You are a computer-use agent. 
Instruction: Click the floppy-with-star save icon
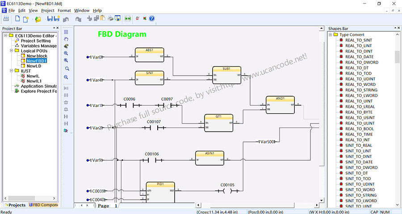coord(57,18)
